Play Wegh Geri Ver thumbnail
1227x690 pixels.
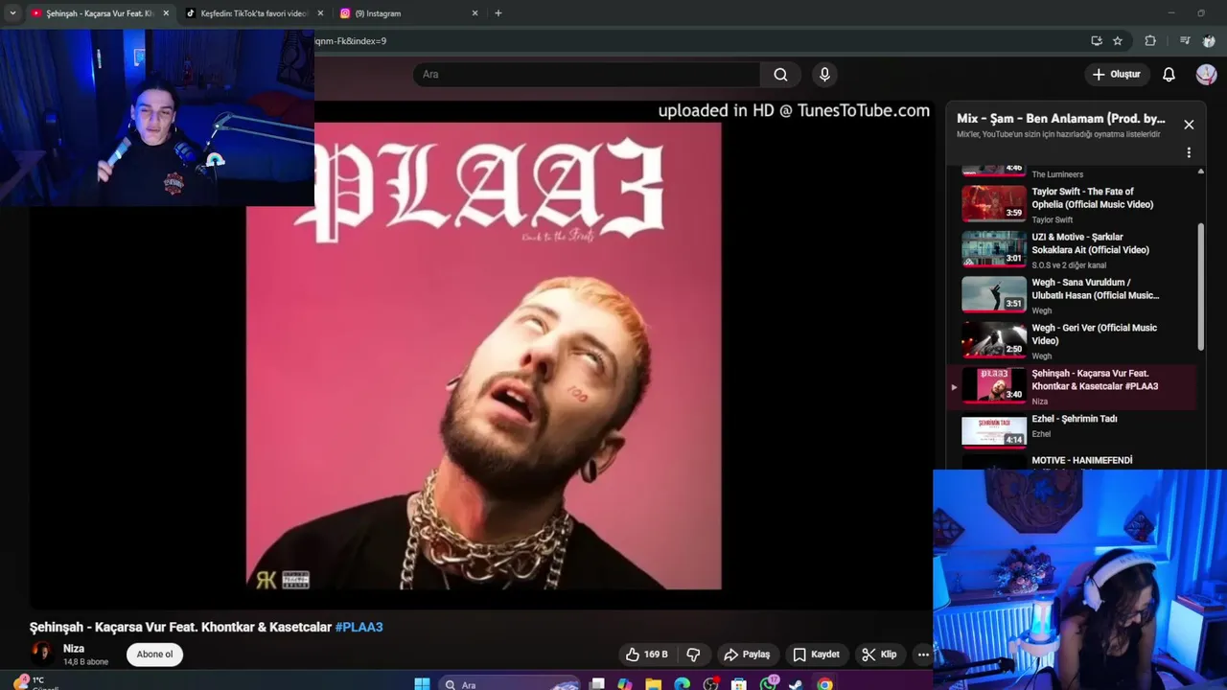[994, 340]
